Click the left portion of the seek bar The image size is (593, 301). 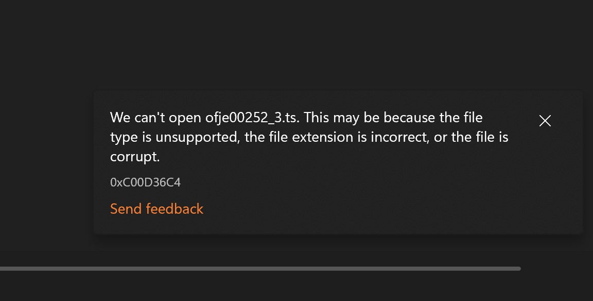tap(76, 269)
